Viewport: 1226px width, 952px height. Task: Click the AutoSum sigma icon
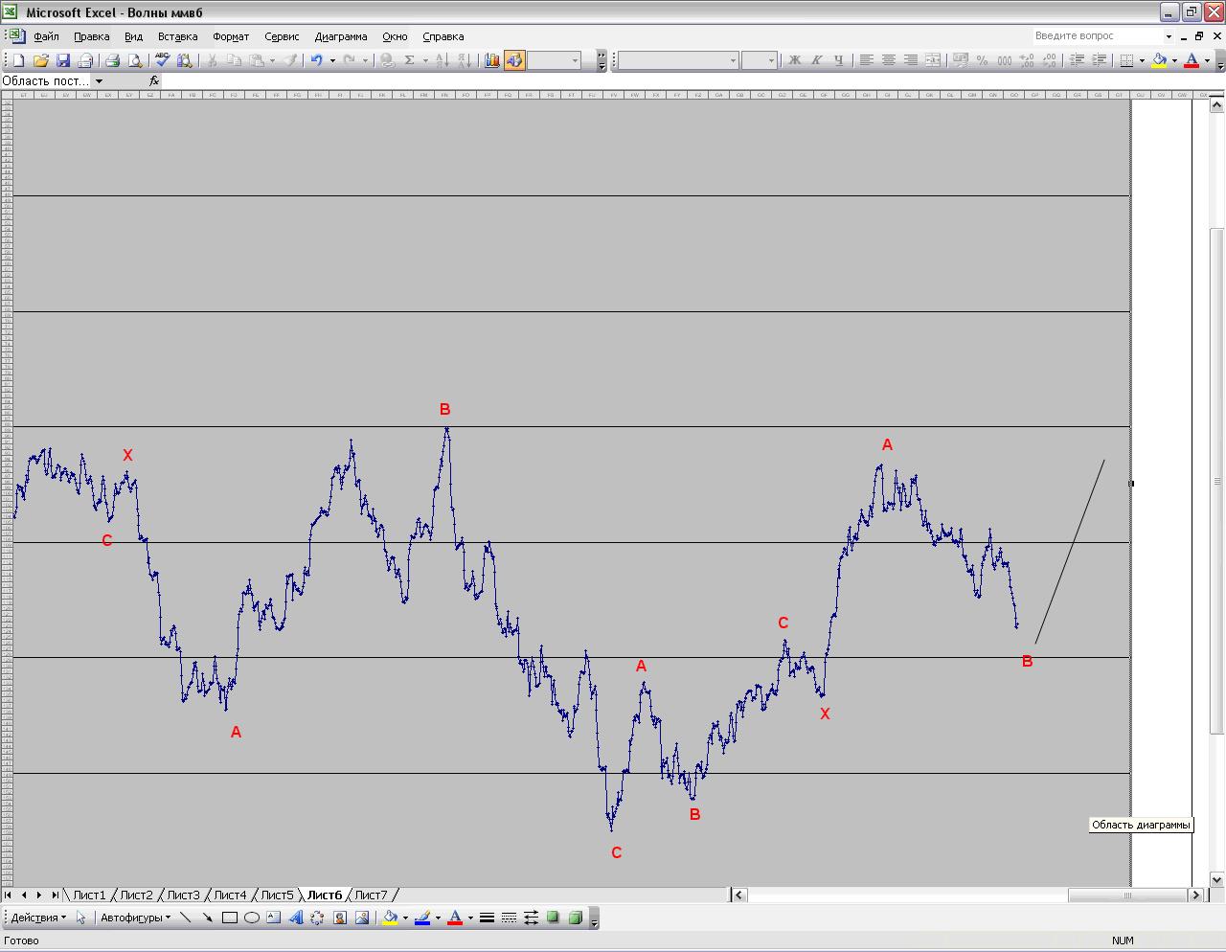410,60
